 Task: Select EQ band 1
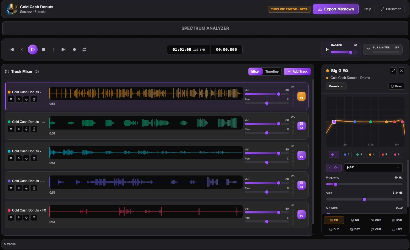point(334,155)
